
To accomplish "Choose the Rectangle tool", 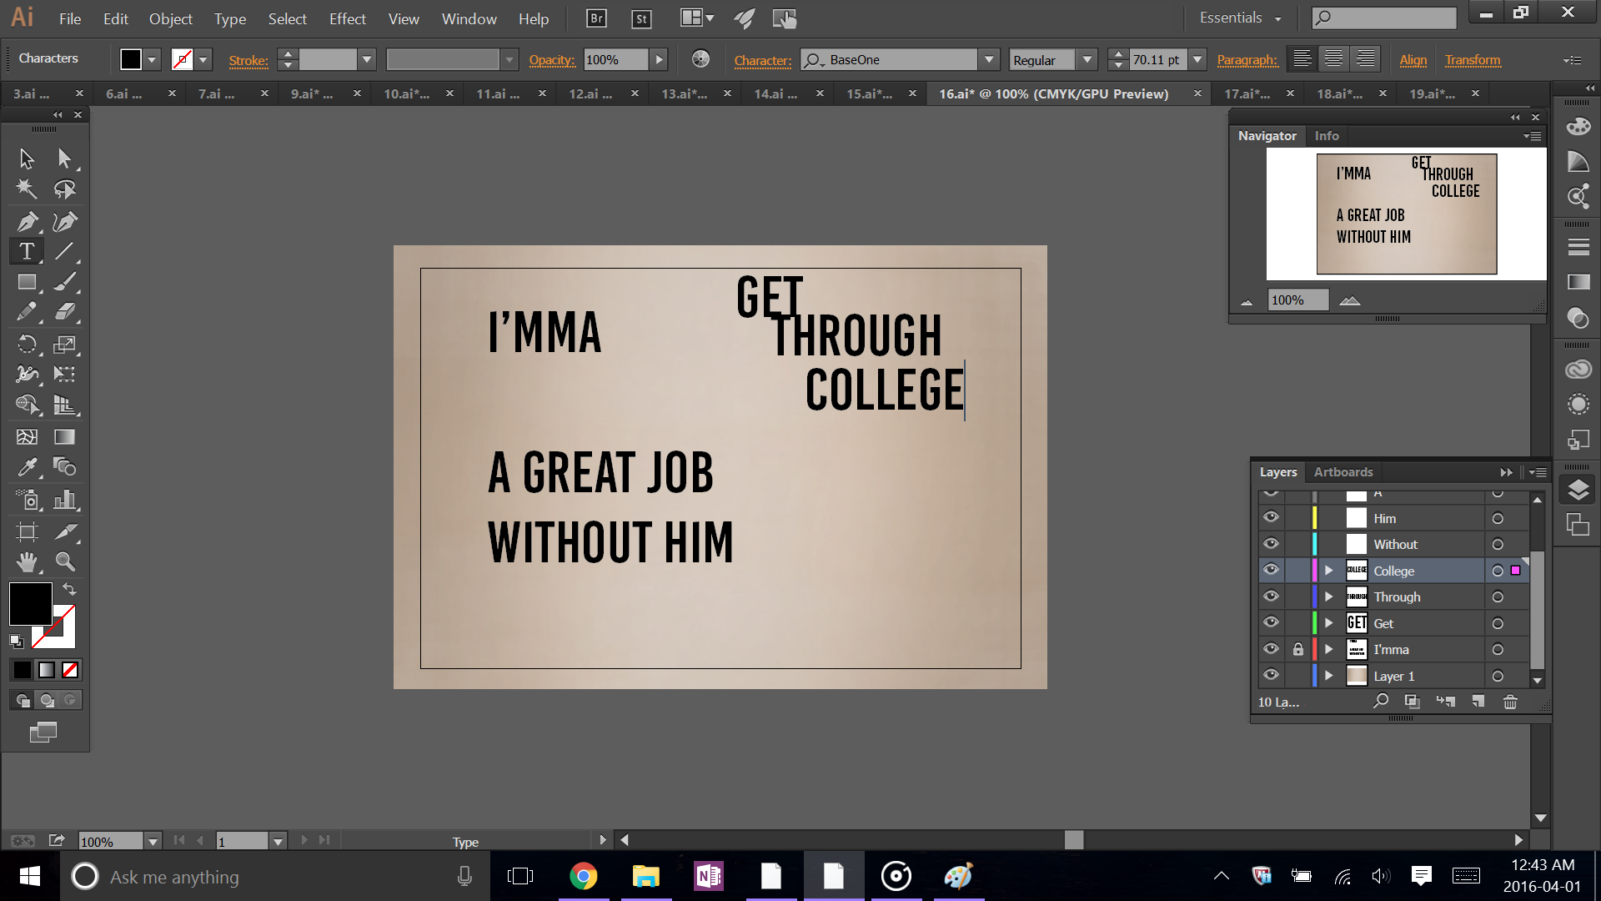I will pos(27,282).
